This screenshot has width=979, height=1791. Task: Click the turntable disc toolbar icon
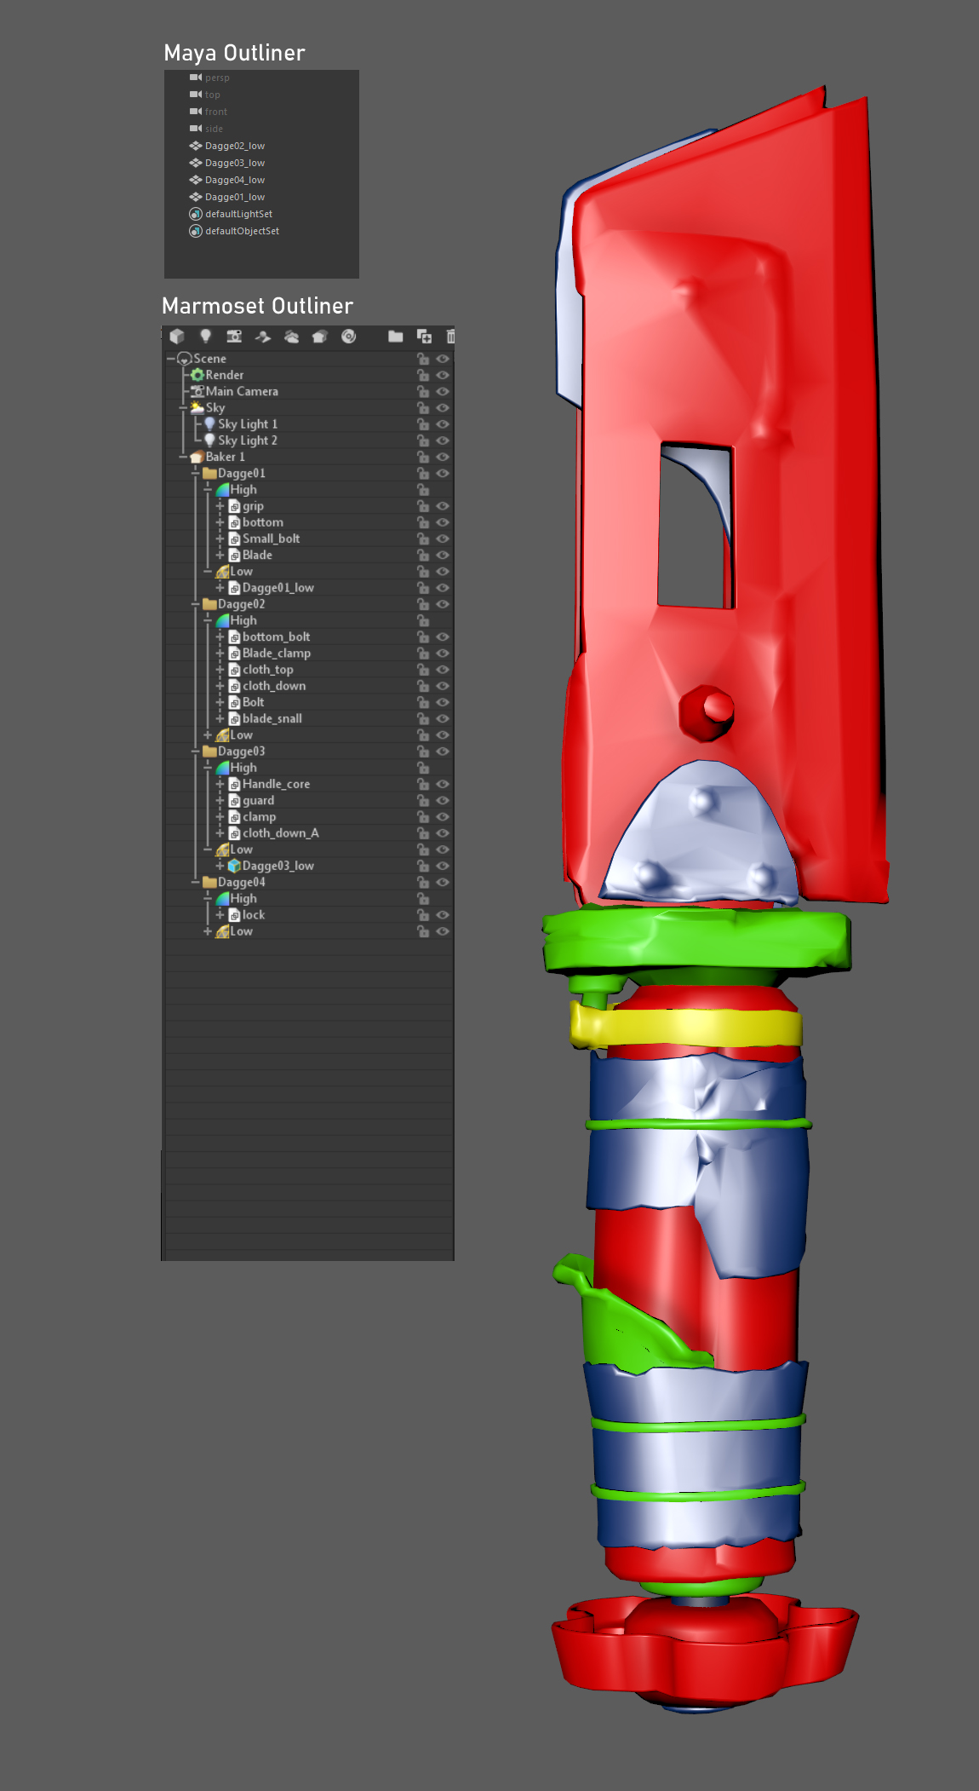(x=348, y=337)
